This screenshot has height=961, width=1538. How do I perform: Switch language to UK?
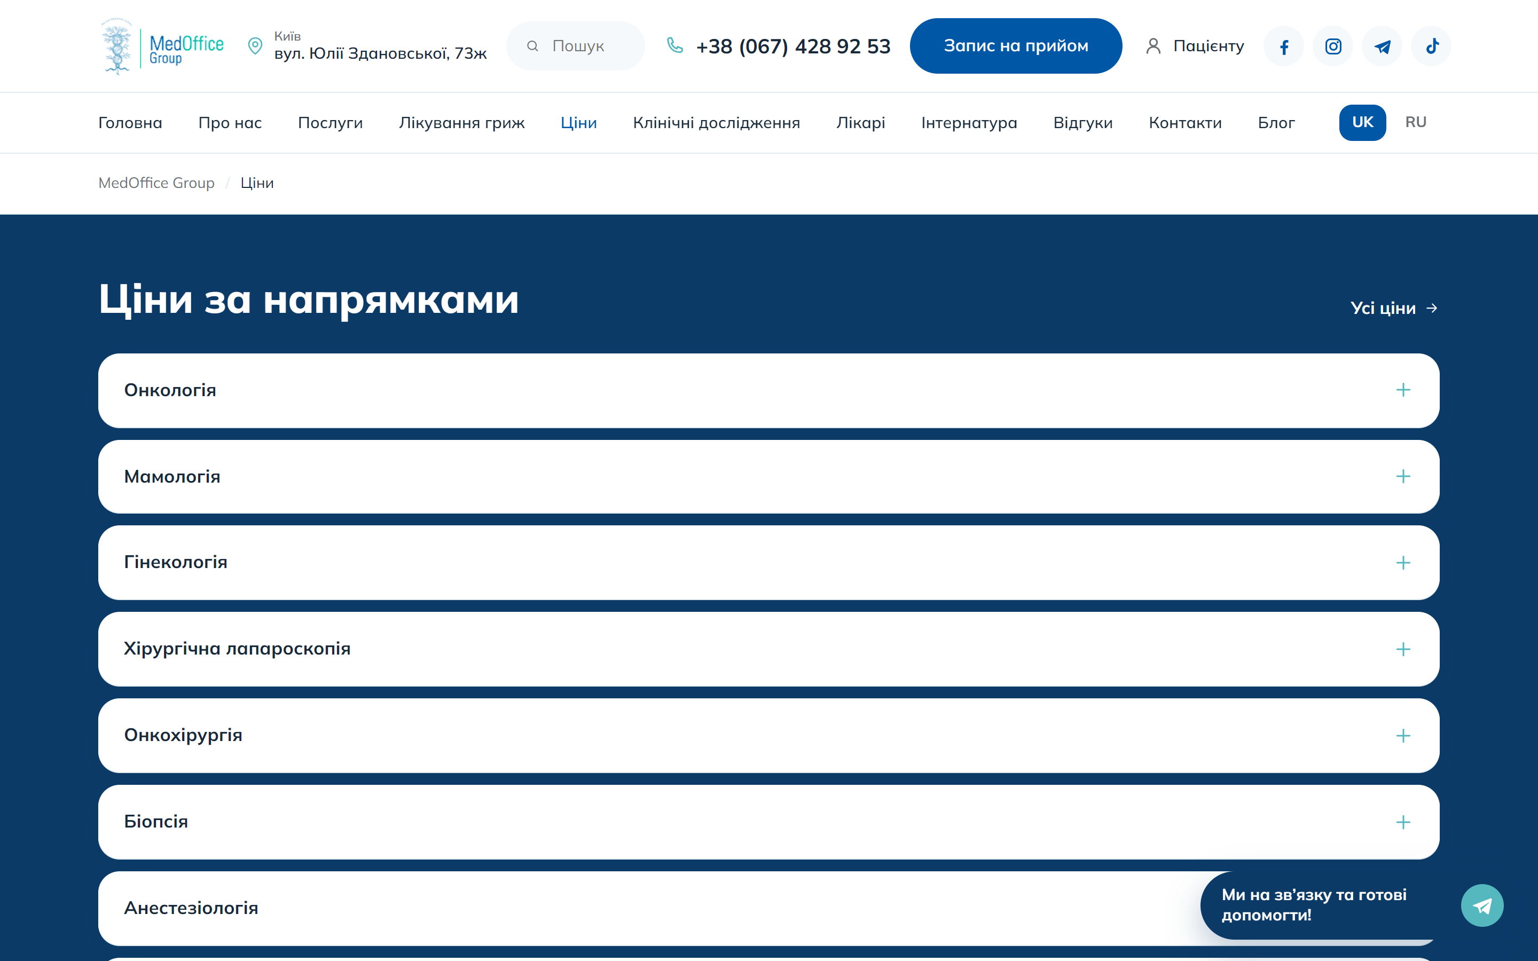tap(1362, 122)
